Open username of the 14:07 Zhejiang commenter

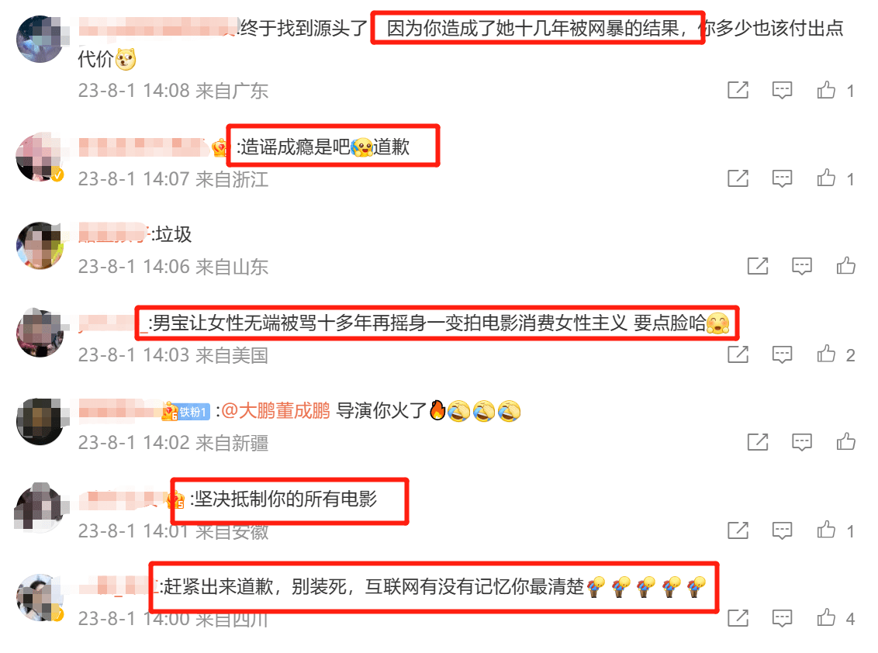[144, 147]
